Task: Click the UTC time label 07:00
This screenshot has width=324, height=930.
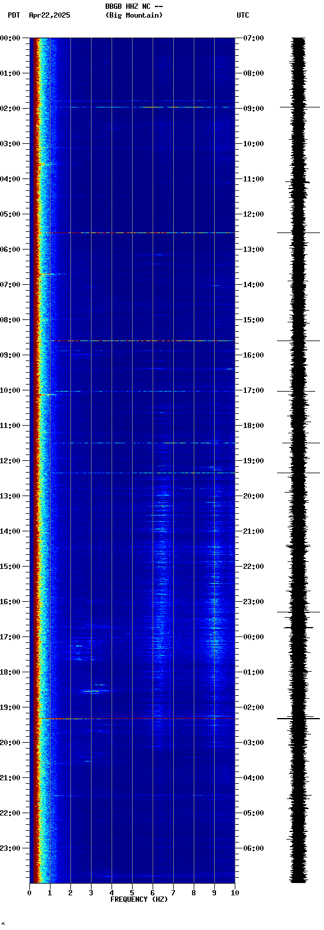Action: [253, 38]
